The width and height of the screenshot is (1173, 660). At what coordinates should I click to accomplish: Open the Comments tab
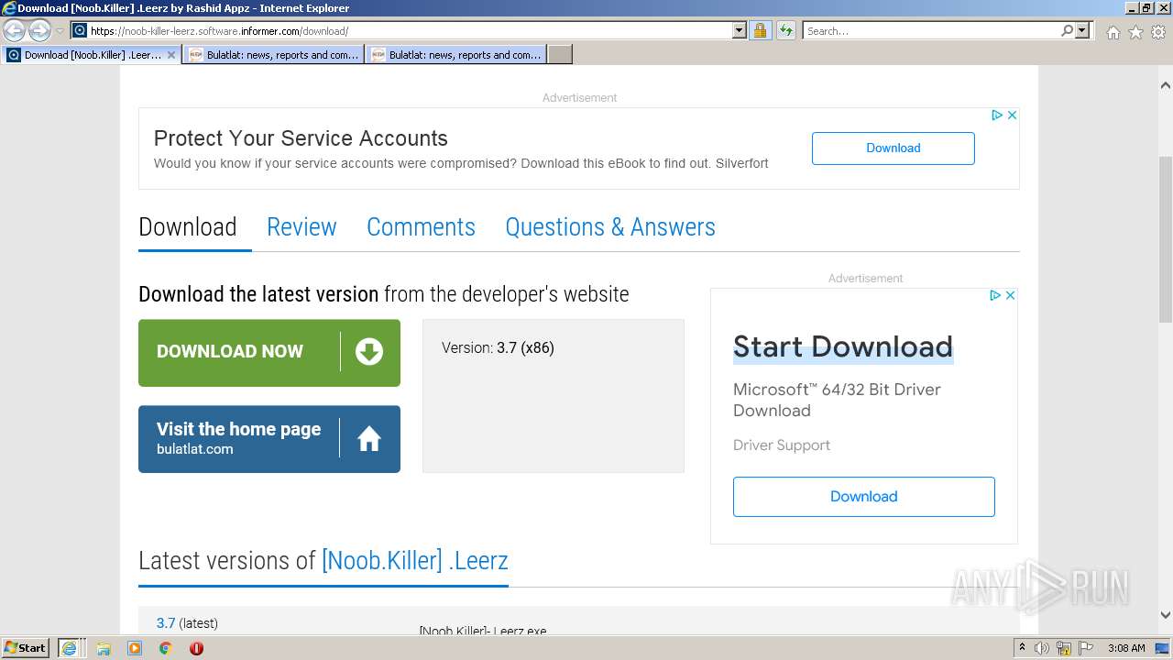coord(421,227)
